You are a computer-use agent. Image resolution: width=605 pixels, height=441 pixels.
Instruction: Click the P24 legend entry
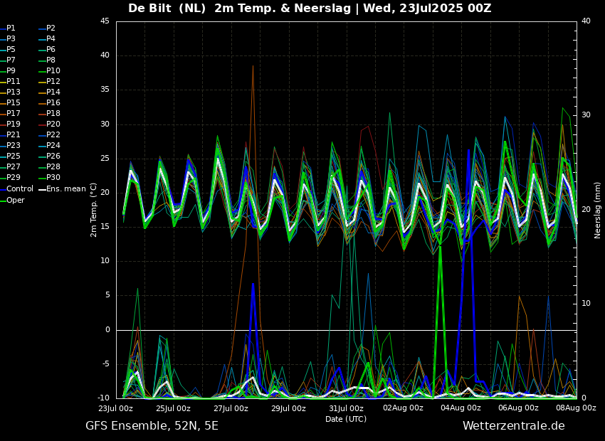53,146
